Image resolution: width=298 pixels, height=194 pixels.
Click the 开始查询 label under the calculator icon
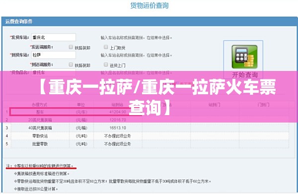pyautogui.click(x=245, y=74)
